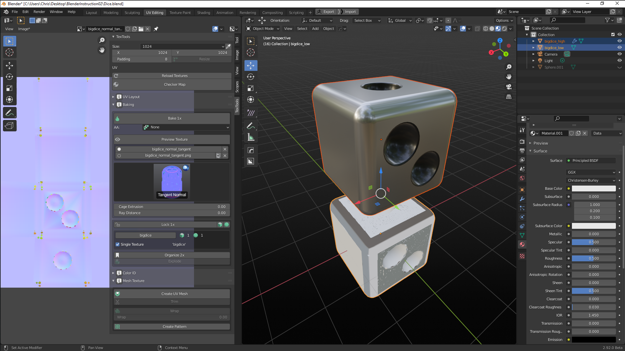Open the Modifier wrench properties tab
This screenshot has width=625, height=351.
point(522,199)
